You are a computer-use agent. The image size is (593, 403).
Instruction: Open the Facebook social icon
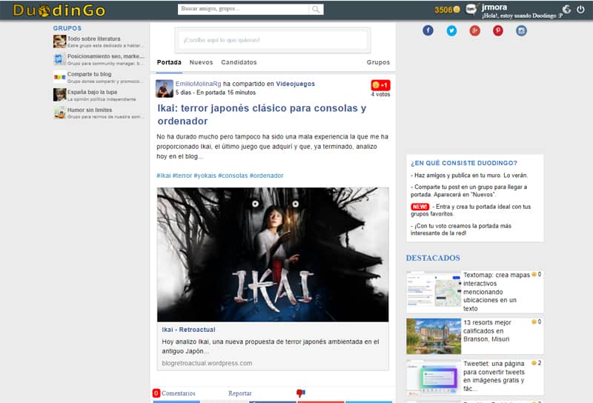(x=428, y=30)
